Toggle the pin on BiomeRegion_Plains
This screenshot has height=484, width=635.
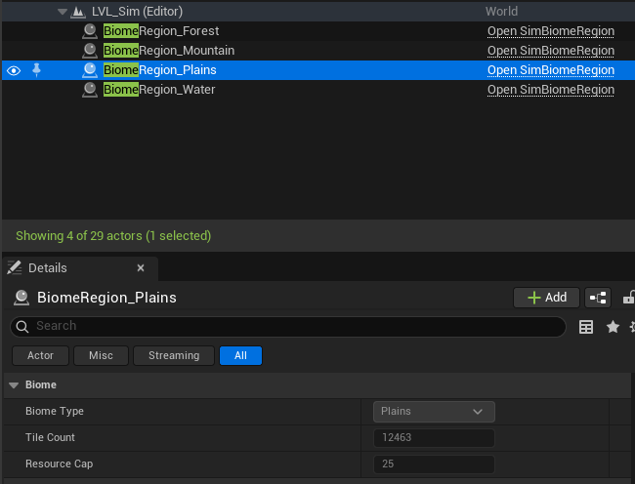click(x=36, y=70)
